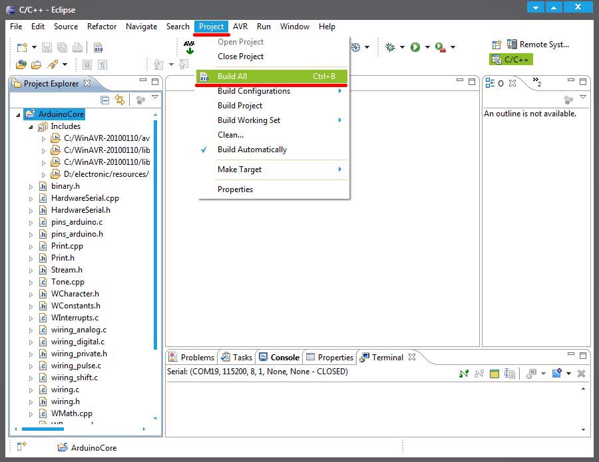
Task: Select wiring_analog.c file
Action: coord(79,330)
